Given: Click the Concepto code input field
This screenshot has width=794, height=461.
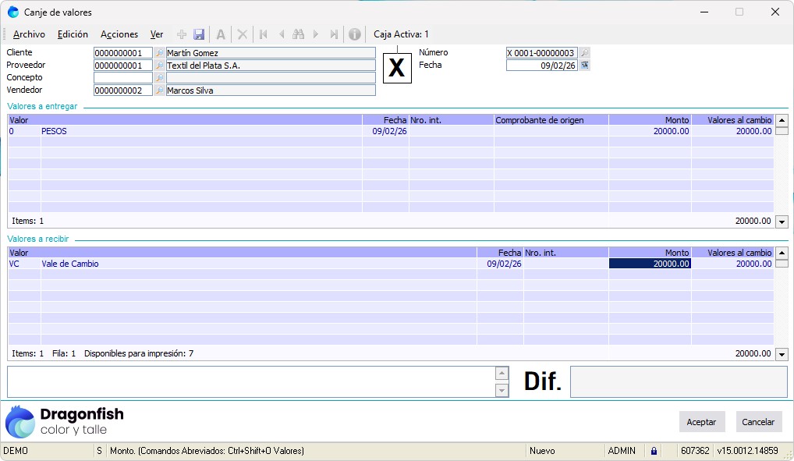Looking at the screenshot, I should pyautogui.click(x=122, y=78).
